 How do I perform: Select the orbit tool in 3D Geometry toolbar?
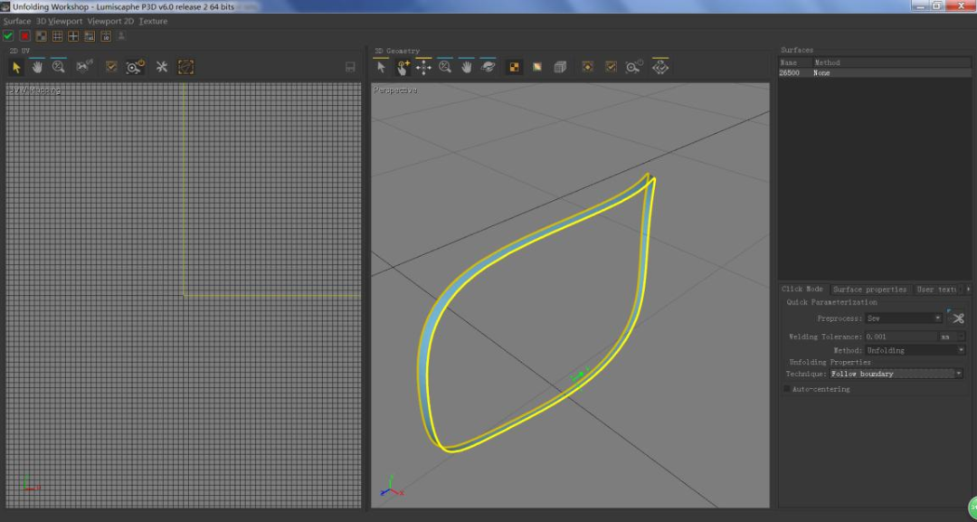488,67
